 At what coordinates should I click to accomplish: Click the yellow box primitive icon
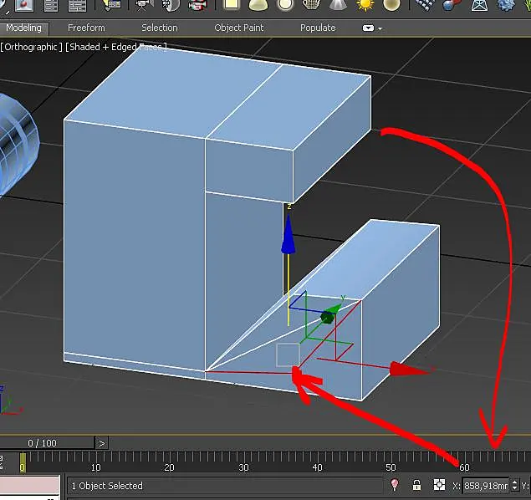[231, 5]
